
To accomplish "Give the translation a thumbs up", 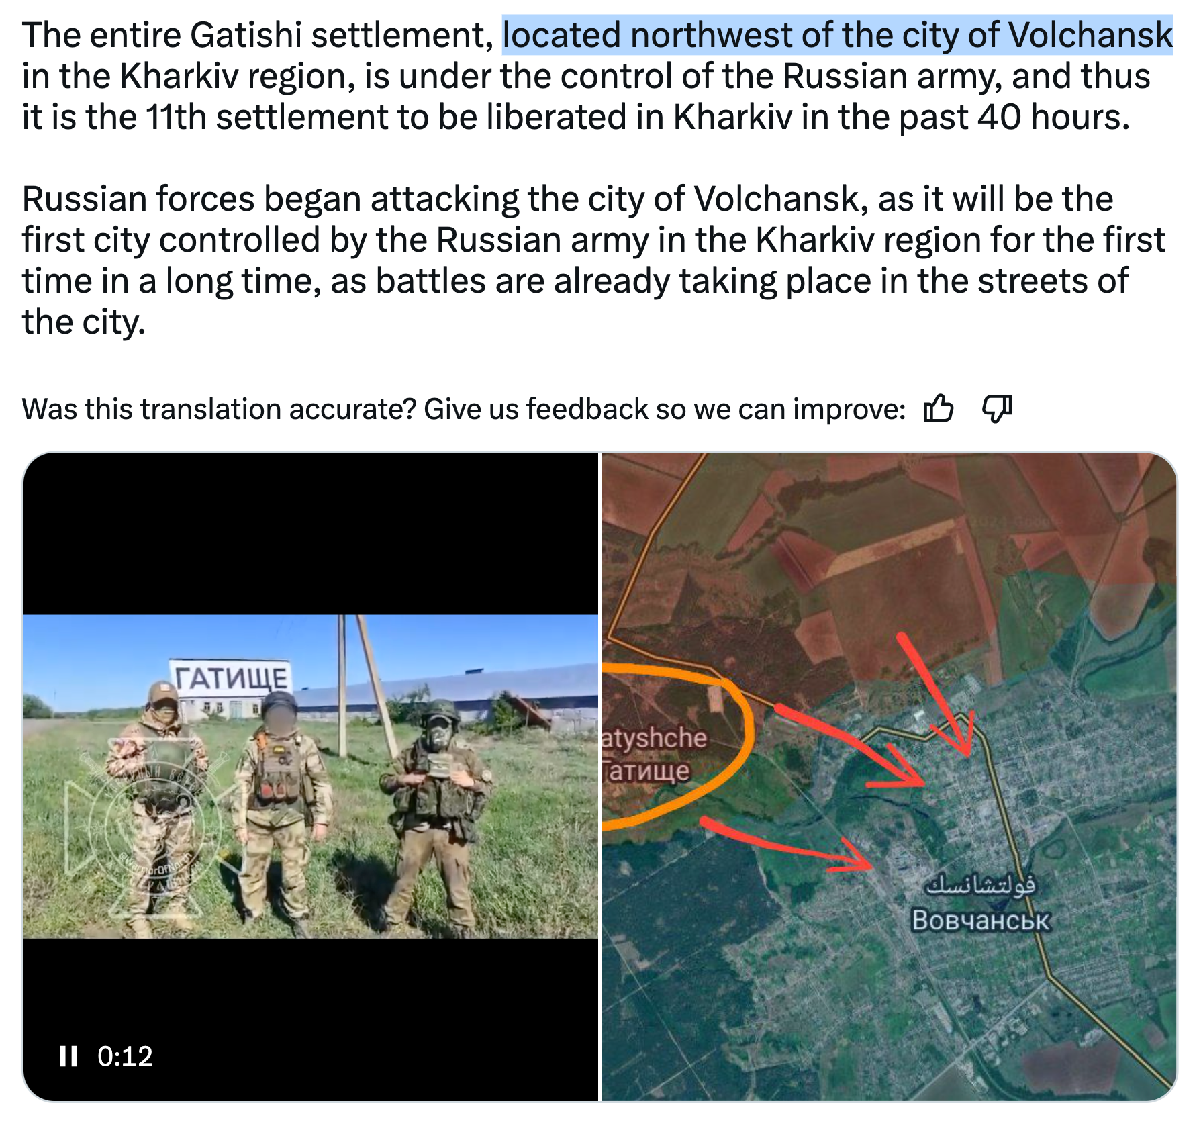I will click(x=939, y=408).
